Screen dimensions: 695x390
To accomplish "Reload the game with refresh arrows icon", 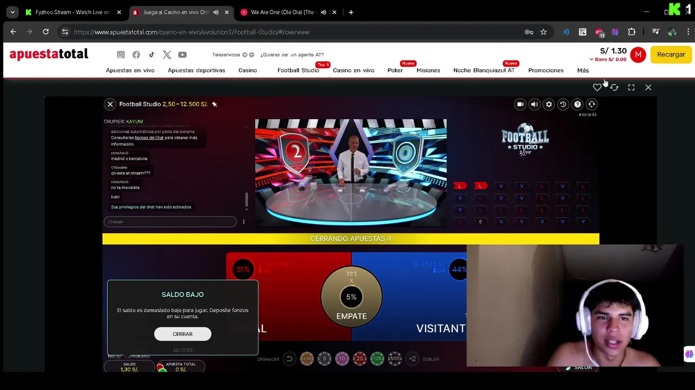I will coord(614,87).
